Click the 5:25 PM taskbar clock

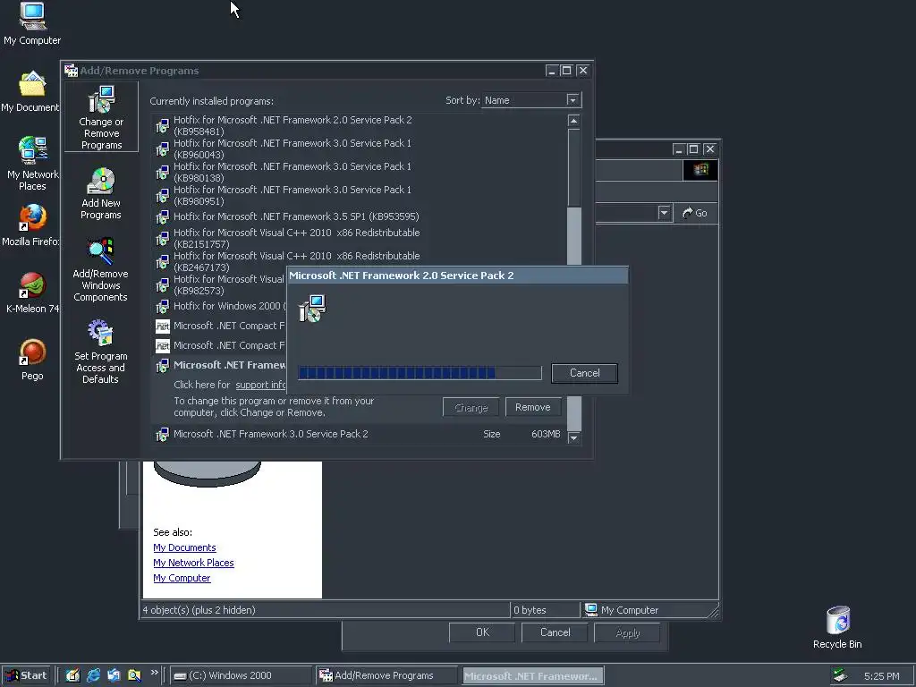[881, 676]
